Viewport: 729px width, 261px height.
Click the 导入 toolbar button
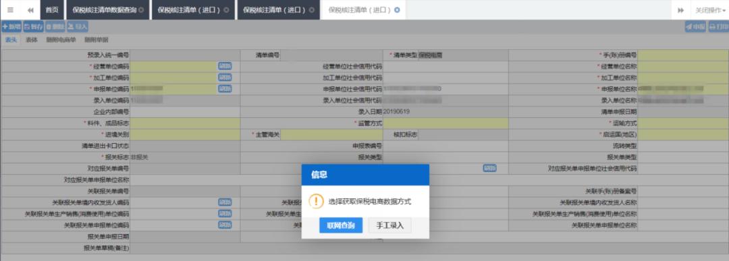(77, 27)
